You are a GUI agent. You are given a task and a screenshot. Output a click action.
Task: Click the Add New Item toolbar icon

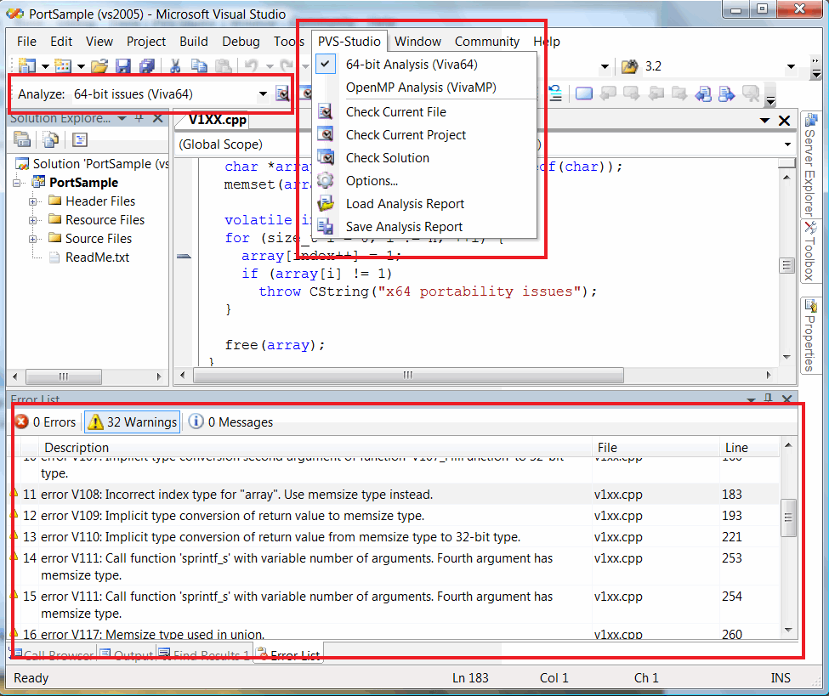pyautogui.click(x=62, y=65)
